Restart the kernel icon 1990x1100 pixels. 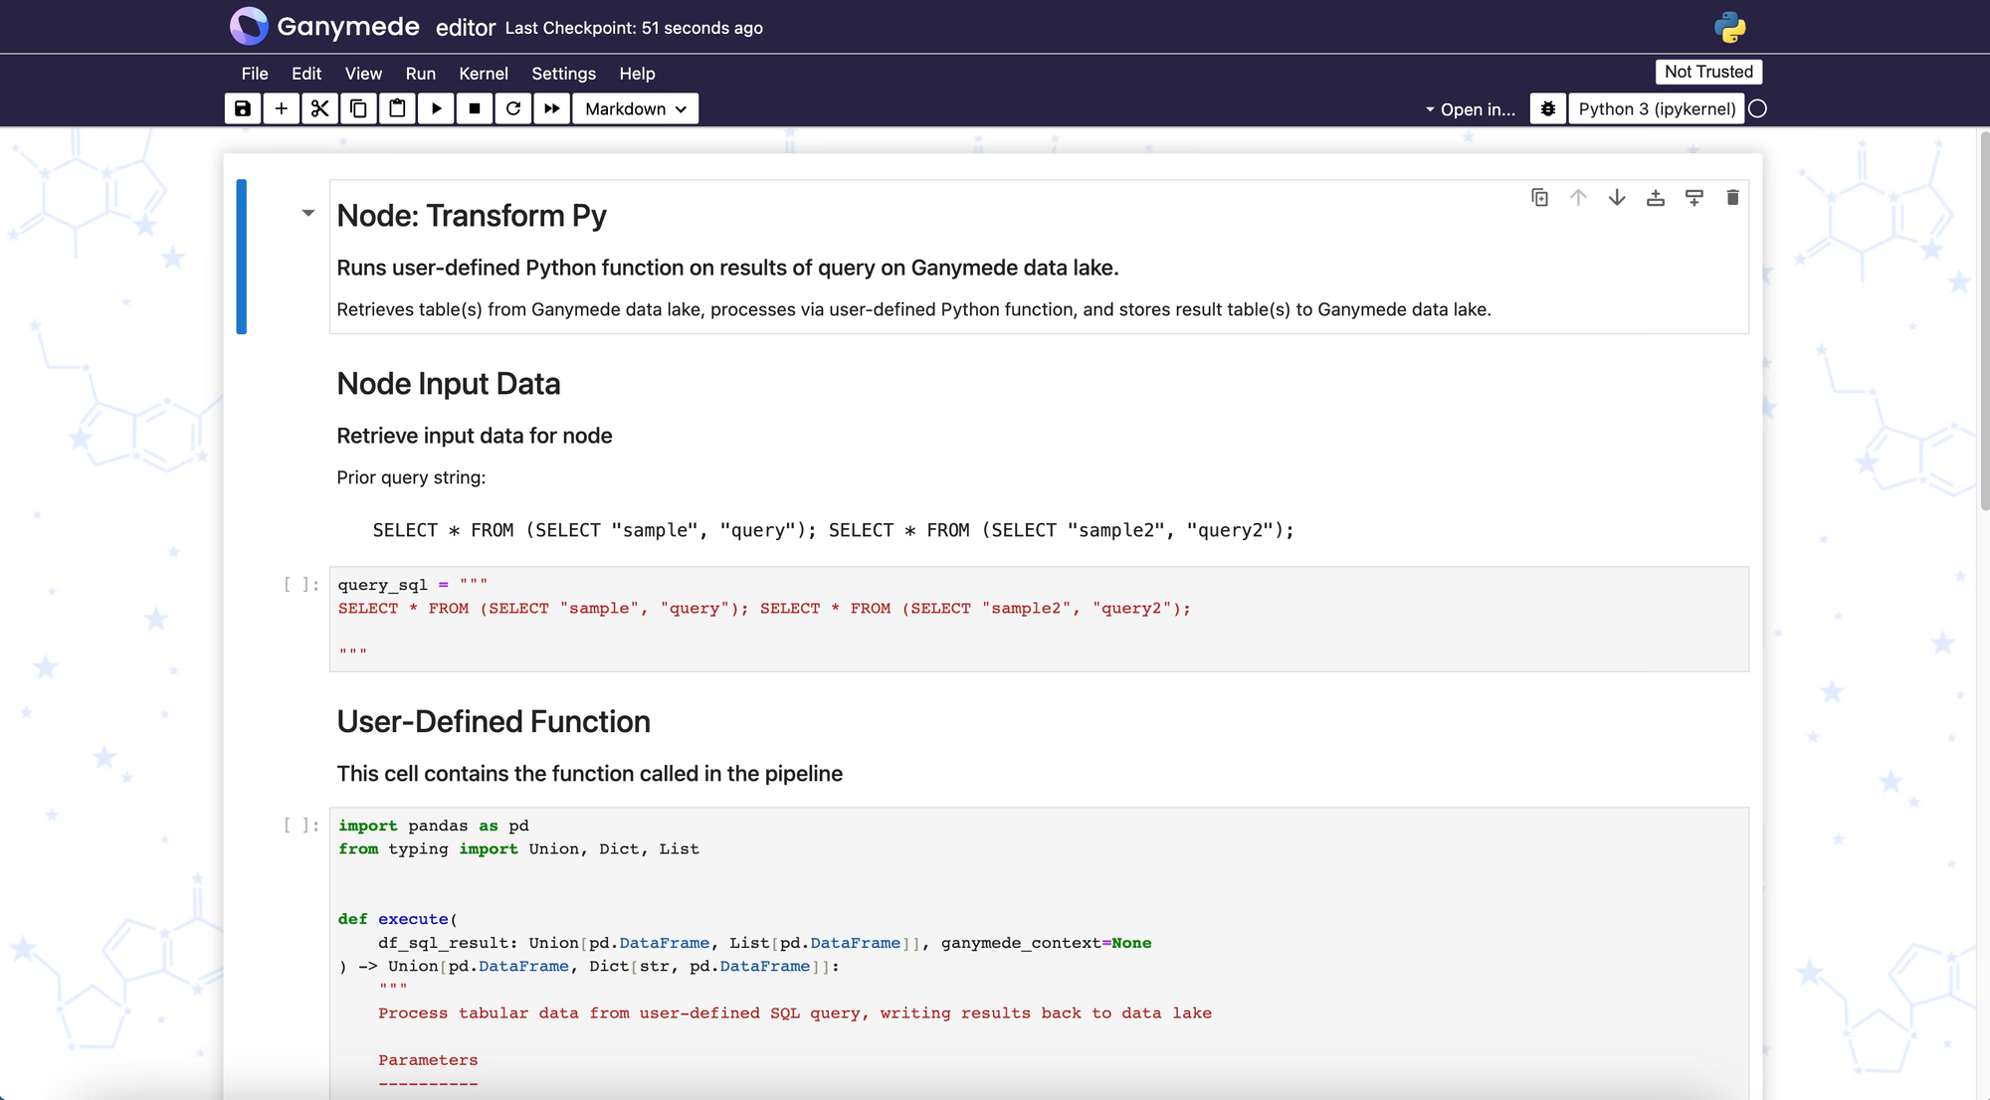pos(513,108)
